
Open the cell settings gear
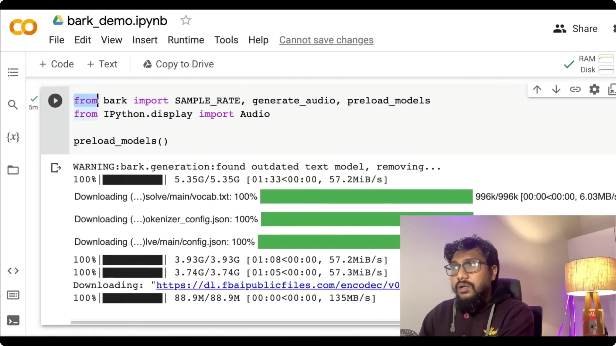click(x=594, y=89)
